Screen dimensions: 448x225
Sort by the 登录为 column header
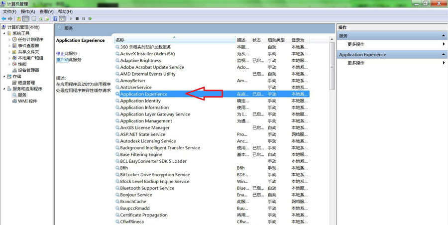coord(299,40)
